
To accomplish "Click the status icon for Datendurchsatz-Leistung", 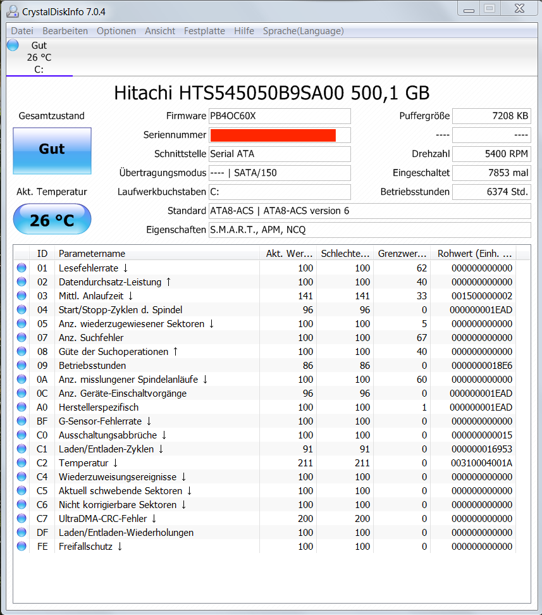I will pyautogui.click(x=22, y=282).
